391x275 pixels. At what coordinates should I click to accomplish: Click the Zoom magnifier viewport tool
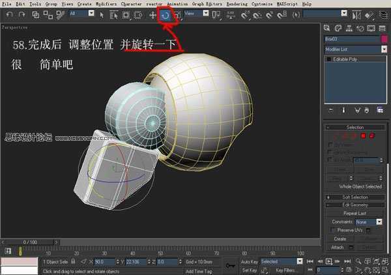click(358, 261)
